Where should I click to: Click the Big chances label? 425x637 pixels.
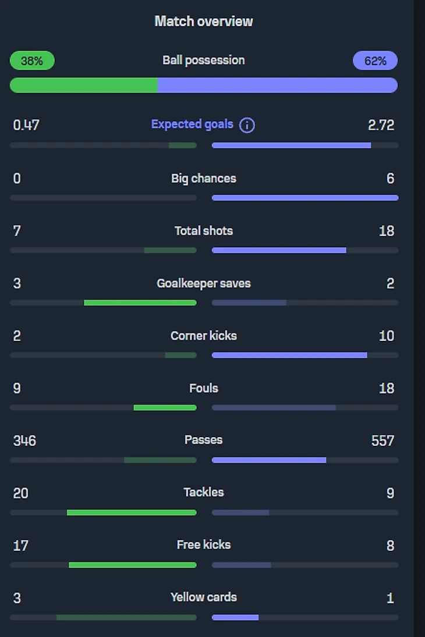click(204, 178)
